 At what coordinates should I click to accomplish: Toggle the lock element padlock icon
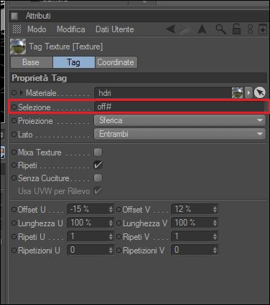(x=236, y=29)
